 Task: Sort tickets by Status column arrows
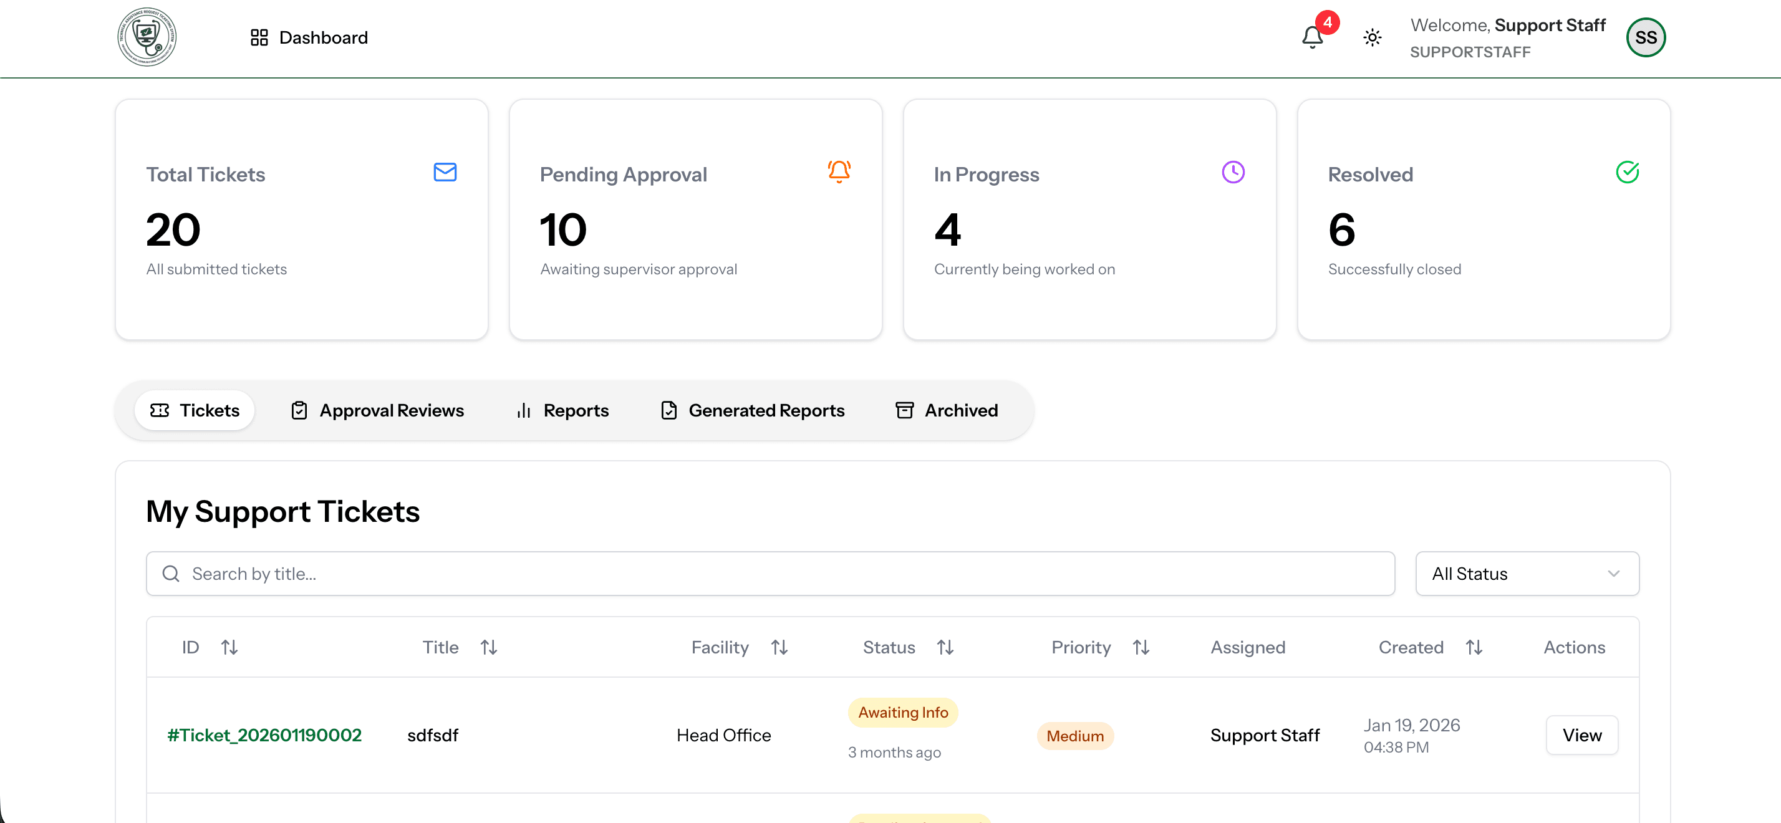946,647
